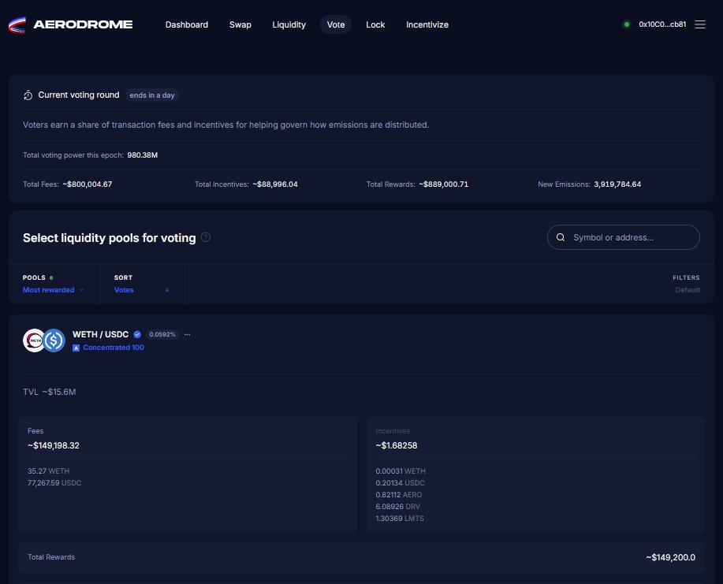Click the WETH token icon

click(x=34, y=340)
